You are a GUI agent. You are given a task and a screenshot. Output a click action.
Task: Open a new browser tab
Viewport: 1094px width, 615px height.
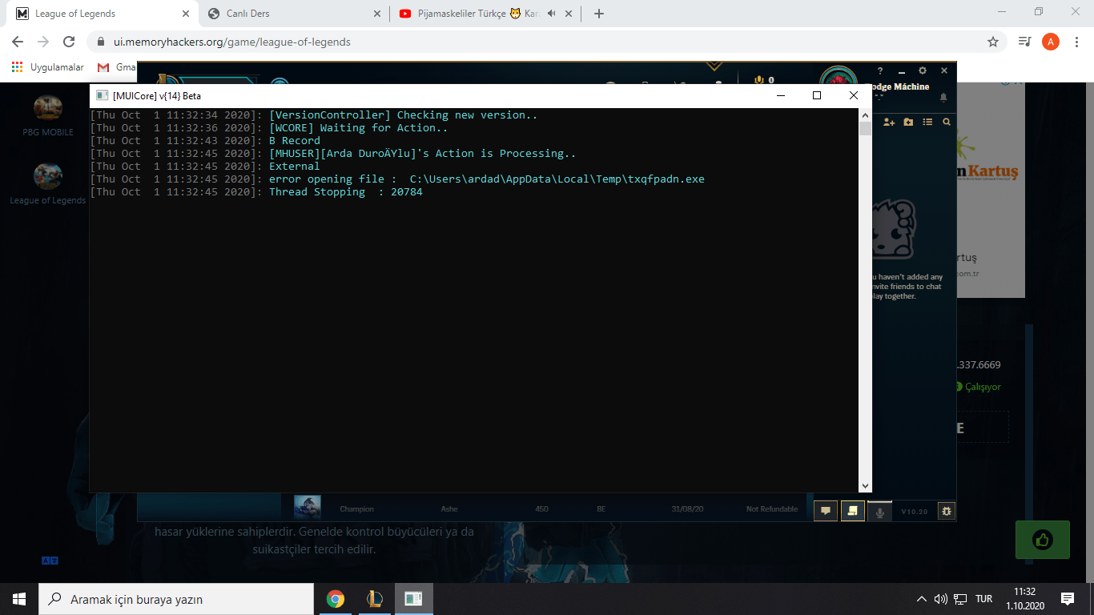[599, 14]
